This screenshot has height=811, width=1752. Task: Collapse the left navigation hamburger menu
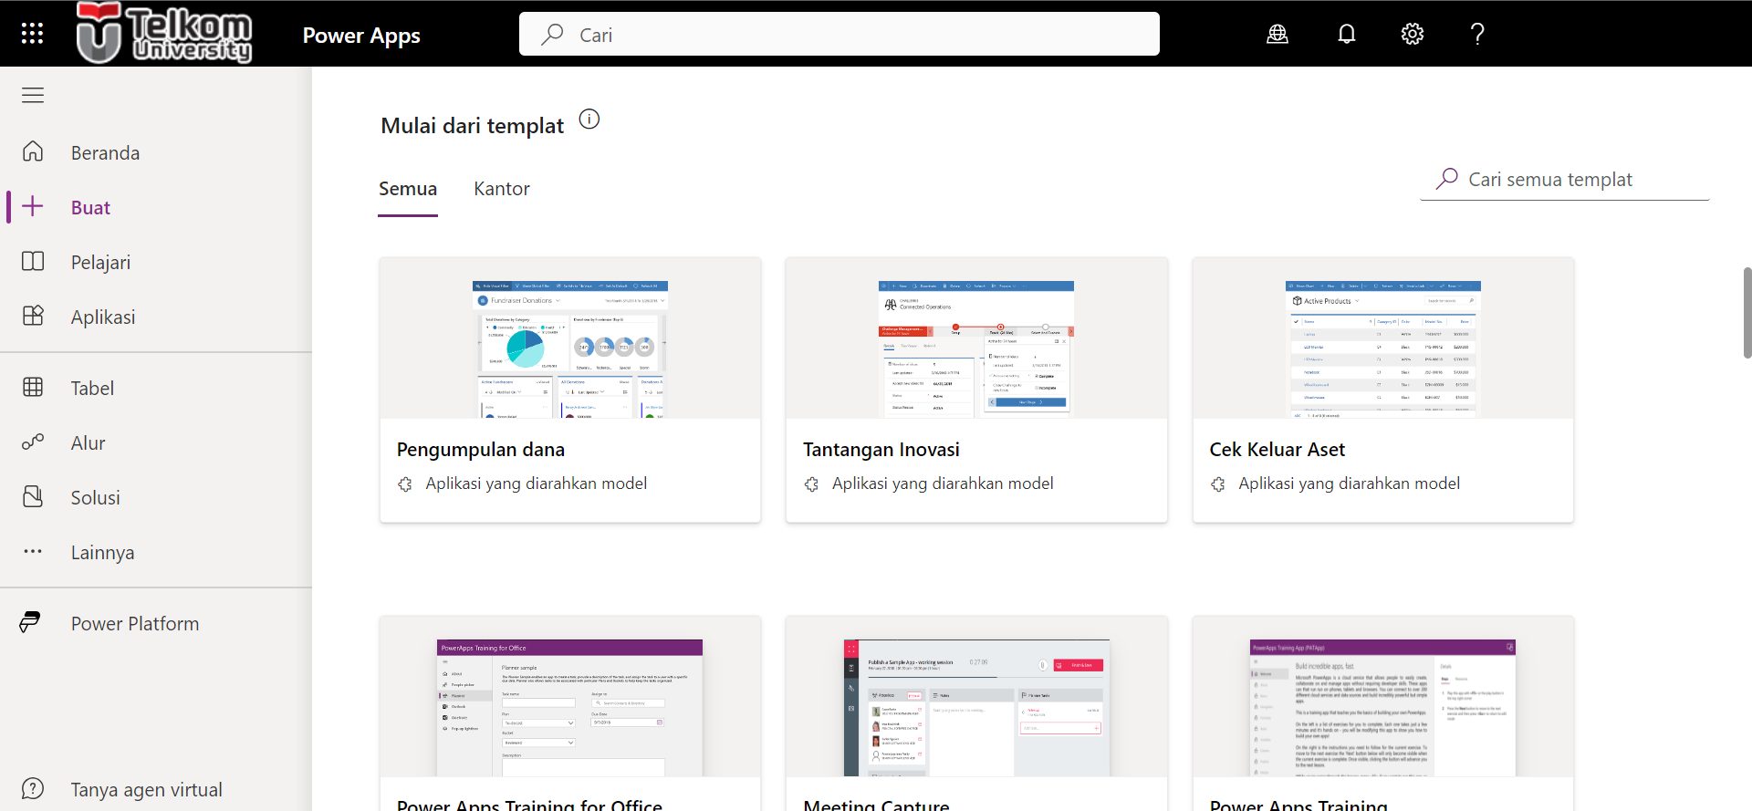click(x=33, y=96)
